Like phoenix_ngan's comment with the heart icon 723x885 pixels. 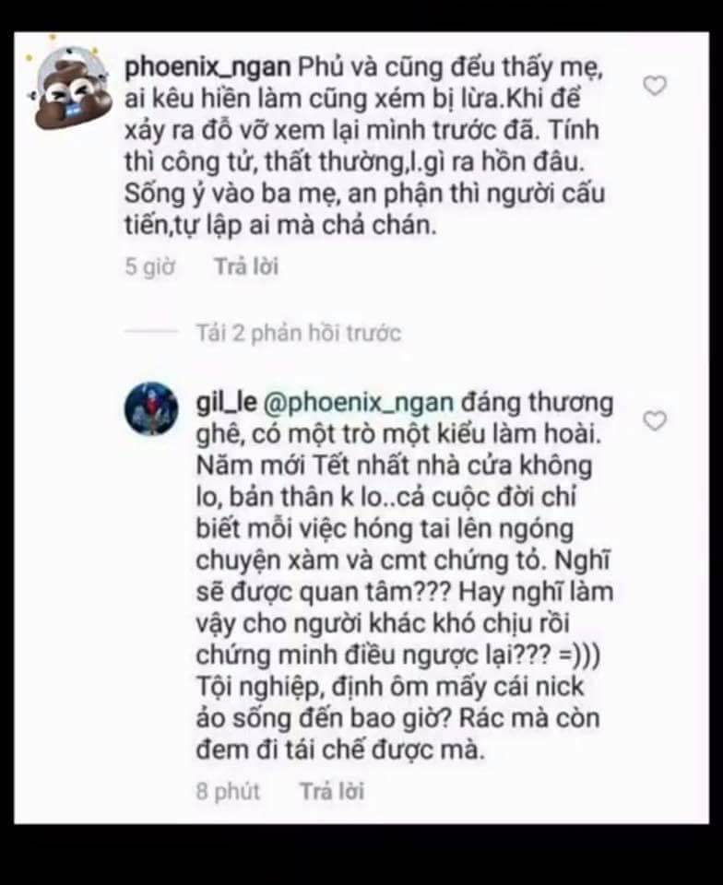click(655, 85)
